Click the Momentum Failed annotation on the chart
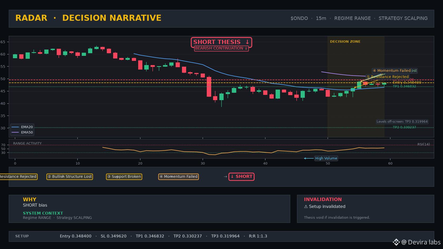Screen dimensions: 443x249 (392, 71)
